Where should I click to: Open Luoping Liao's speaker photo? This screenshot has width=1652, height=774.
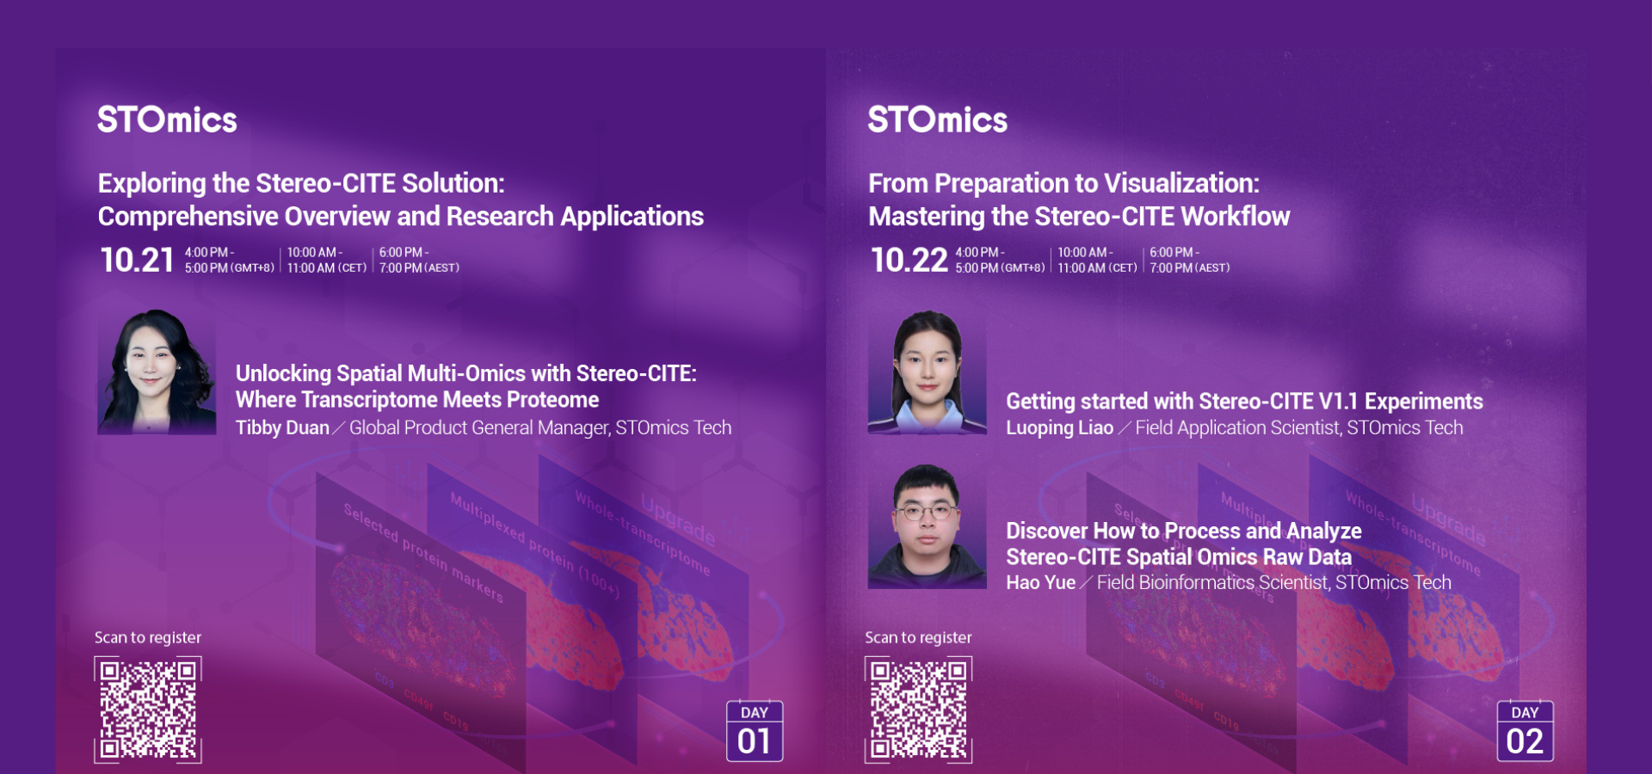(x=927, y=372)
